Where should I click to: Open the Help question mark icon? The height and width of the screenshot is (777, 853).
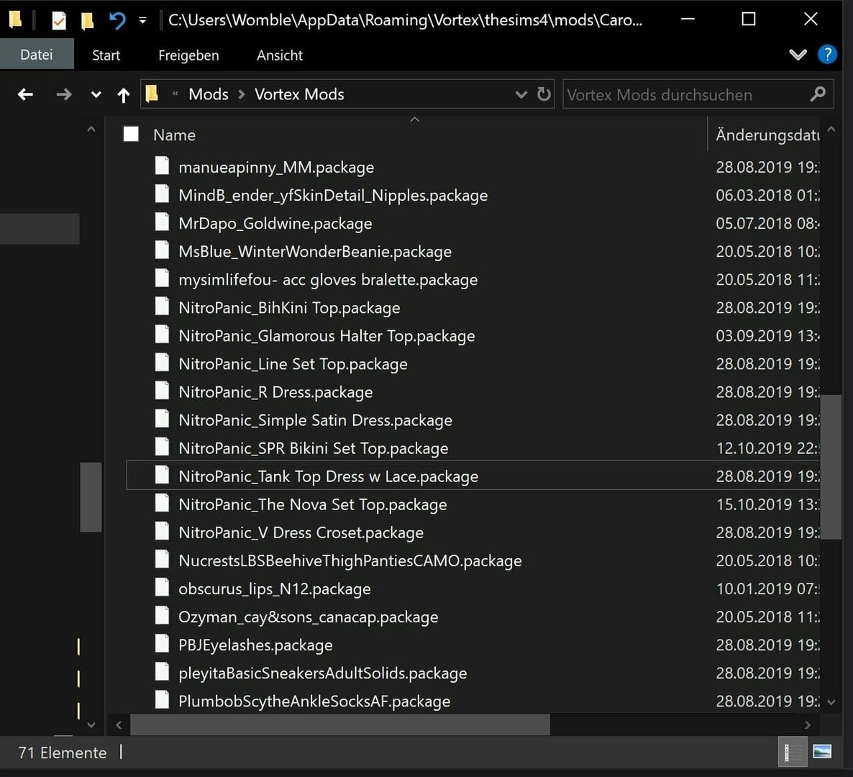click(827, 55)
